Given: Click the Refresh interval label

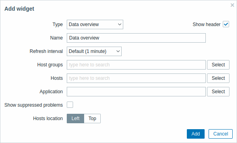Looking at the screenshot, I should [x=46, y=51].
